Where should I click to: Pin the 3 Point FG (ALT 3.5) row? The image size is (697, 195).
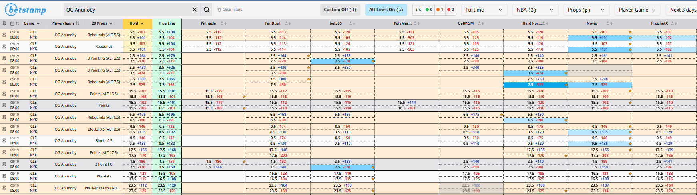coord(4,70)
